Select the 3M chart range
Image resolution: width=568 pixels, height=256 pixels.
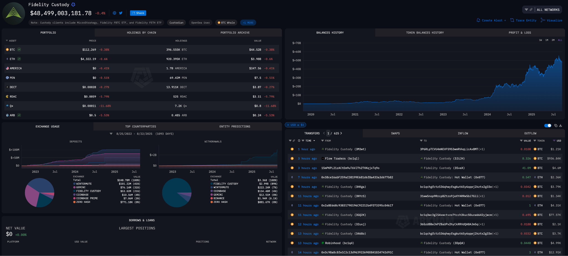553,40
